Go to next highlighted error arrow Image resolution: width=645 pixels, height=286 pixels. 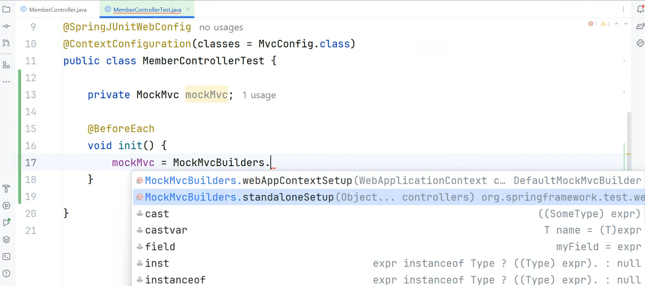point(626,24)
